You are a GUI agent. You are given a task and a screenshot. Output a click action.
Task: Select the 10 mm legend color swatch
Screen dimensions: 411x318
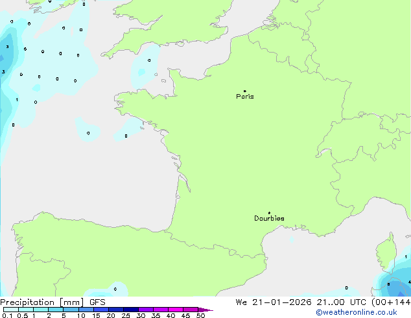[86, 310]
